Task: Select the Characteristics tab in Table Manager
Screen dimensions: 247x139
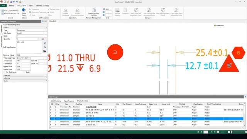Action: 83,101
